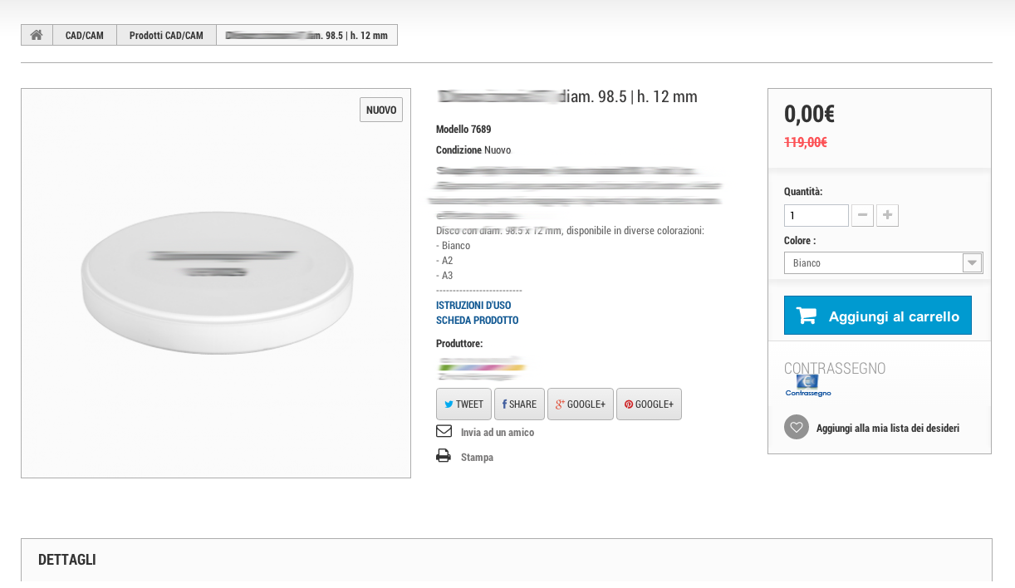
Task: Click the home icon in breadcrumb
Action: (x=37, y=35)
